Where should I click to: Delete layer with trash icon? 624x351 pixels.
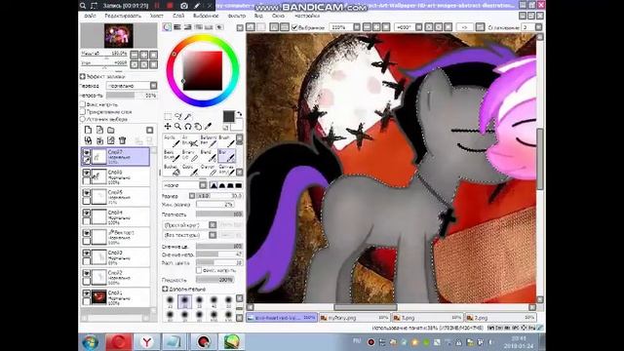[122, 140]
